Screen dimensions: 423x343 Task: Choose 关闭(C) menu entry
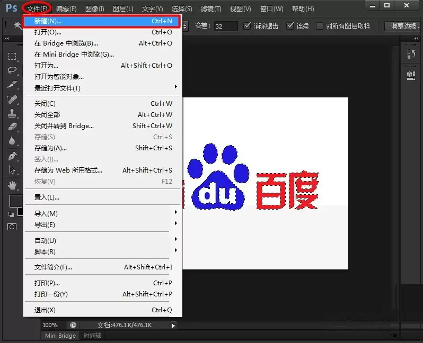(x=103, y=103)
